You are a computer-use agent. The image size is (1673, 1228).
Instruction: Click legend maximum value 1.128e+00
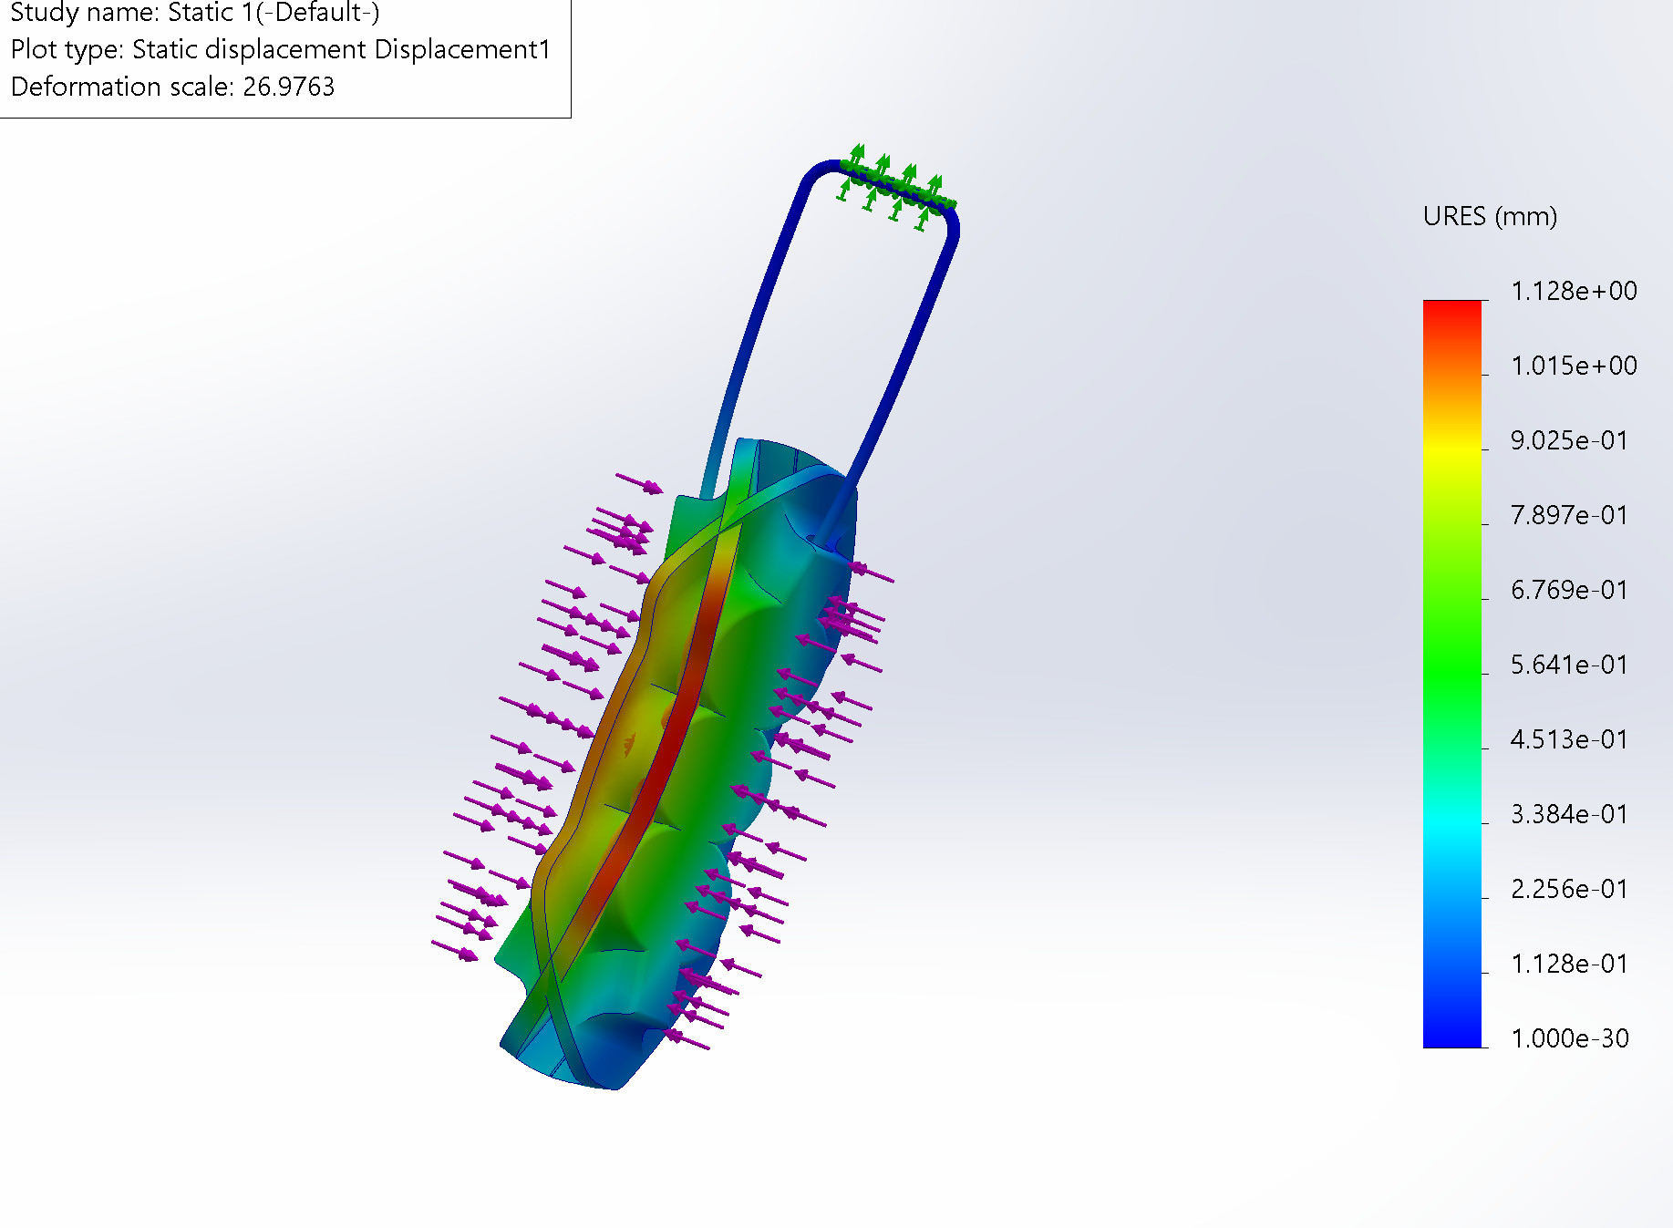point(1574,291)
